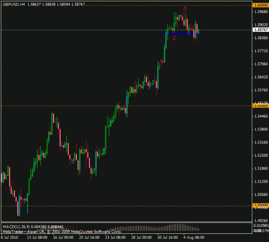269x242 pixels.
Task: Click the orange 1.55000 price level tag
Action: point(261,106)
